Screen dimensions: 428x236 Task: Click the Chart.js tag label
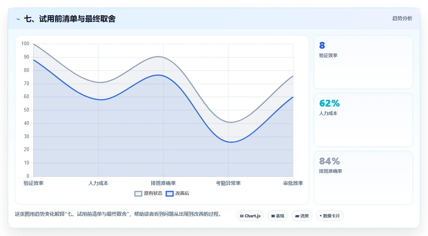[253, 216]
